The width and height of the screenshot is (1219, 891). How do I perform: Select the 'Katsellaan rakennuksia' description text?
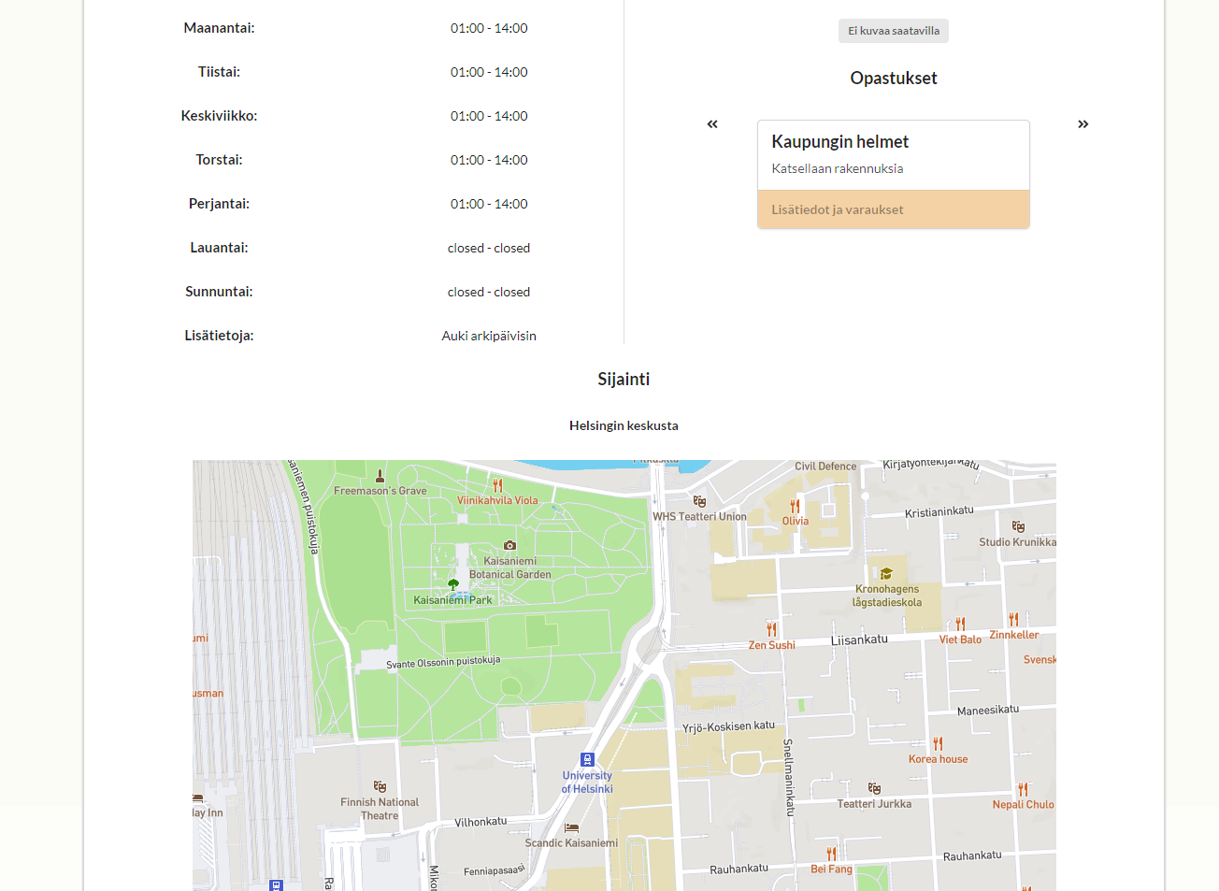(837, 168)
